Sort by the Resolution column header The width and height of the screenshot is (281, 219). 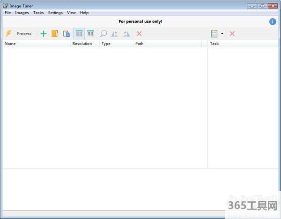[82, 44]
